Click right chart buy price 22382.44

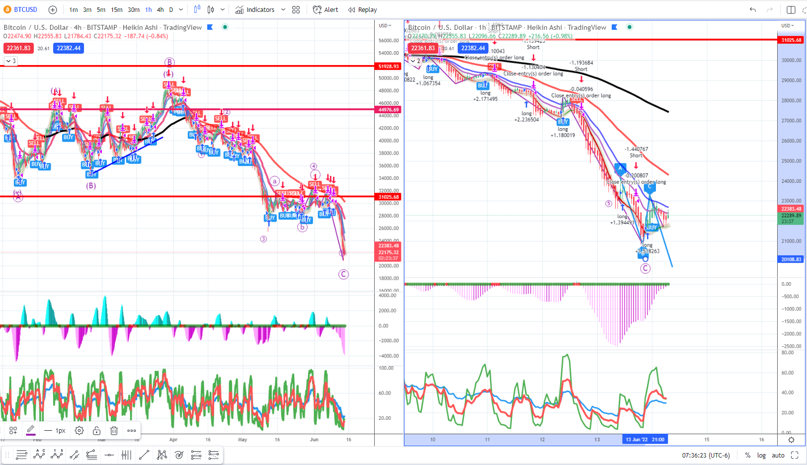[x=473, y=48]
